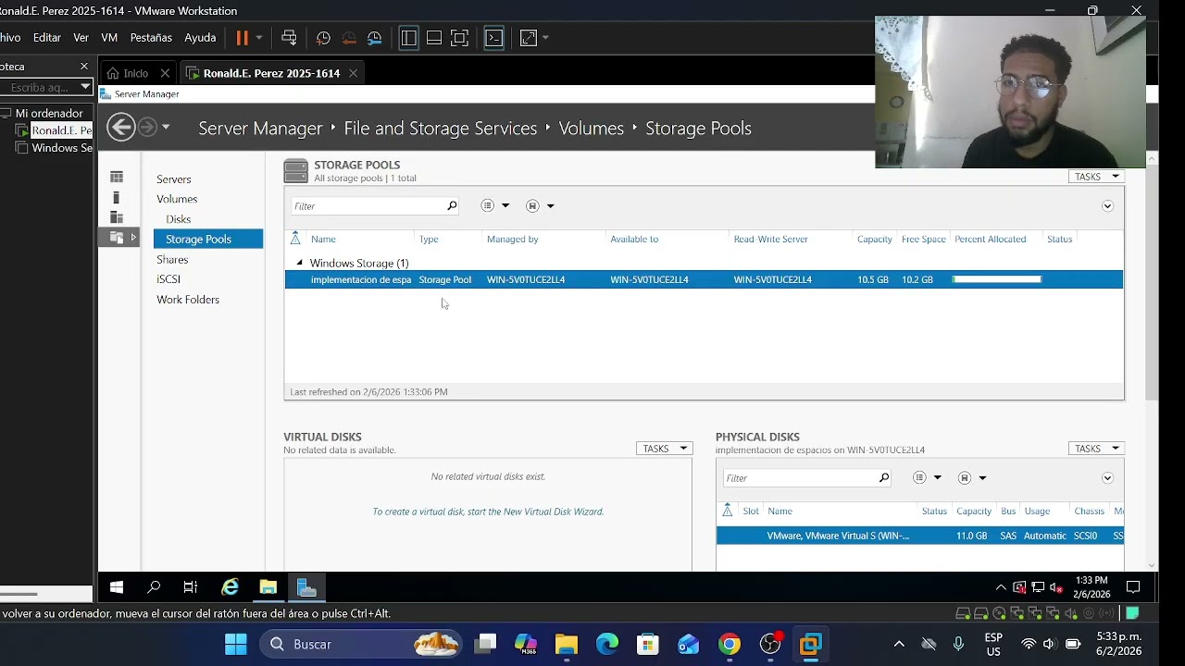Click the guest Windows Start button
Viewport: 1185px width, 666px height.
(117, 587)
